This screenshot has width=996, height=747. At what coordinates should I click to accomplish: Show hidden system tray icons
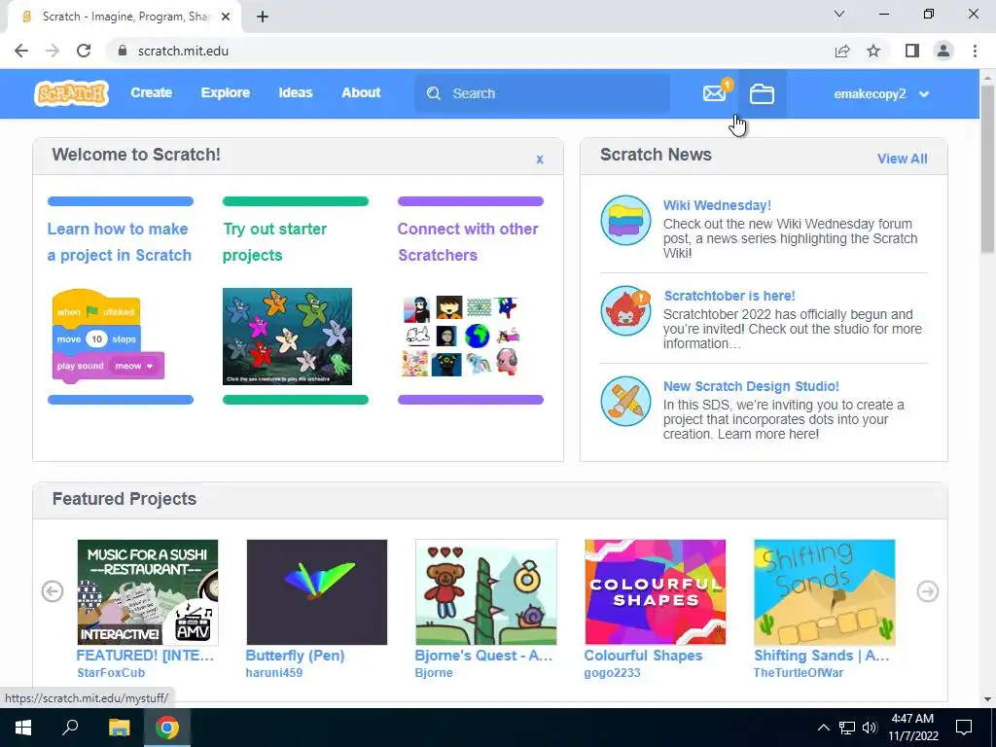(x=823, y=728)
